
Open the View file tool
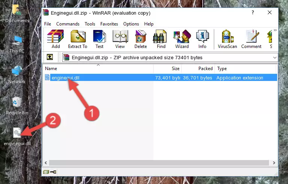(x=120, y=39)
